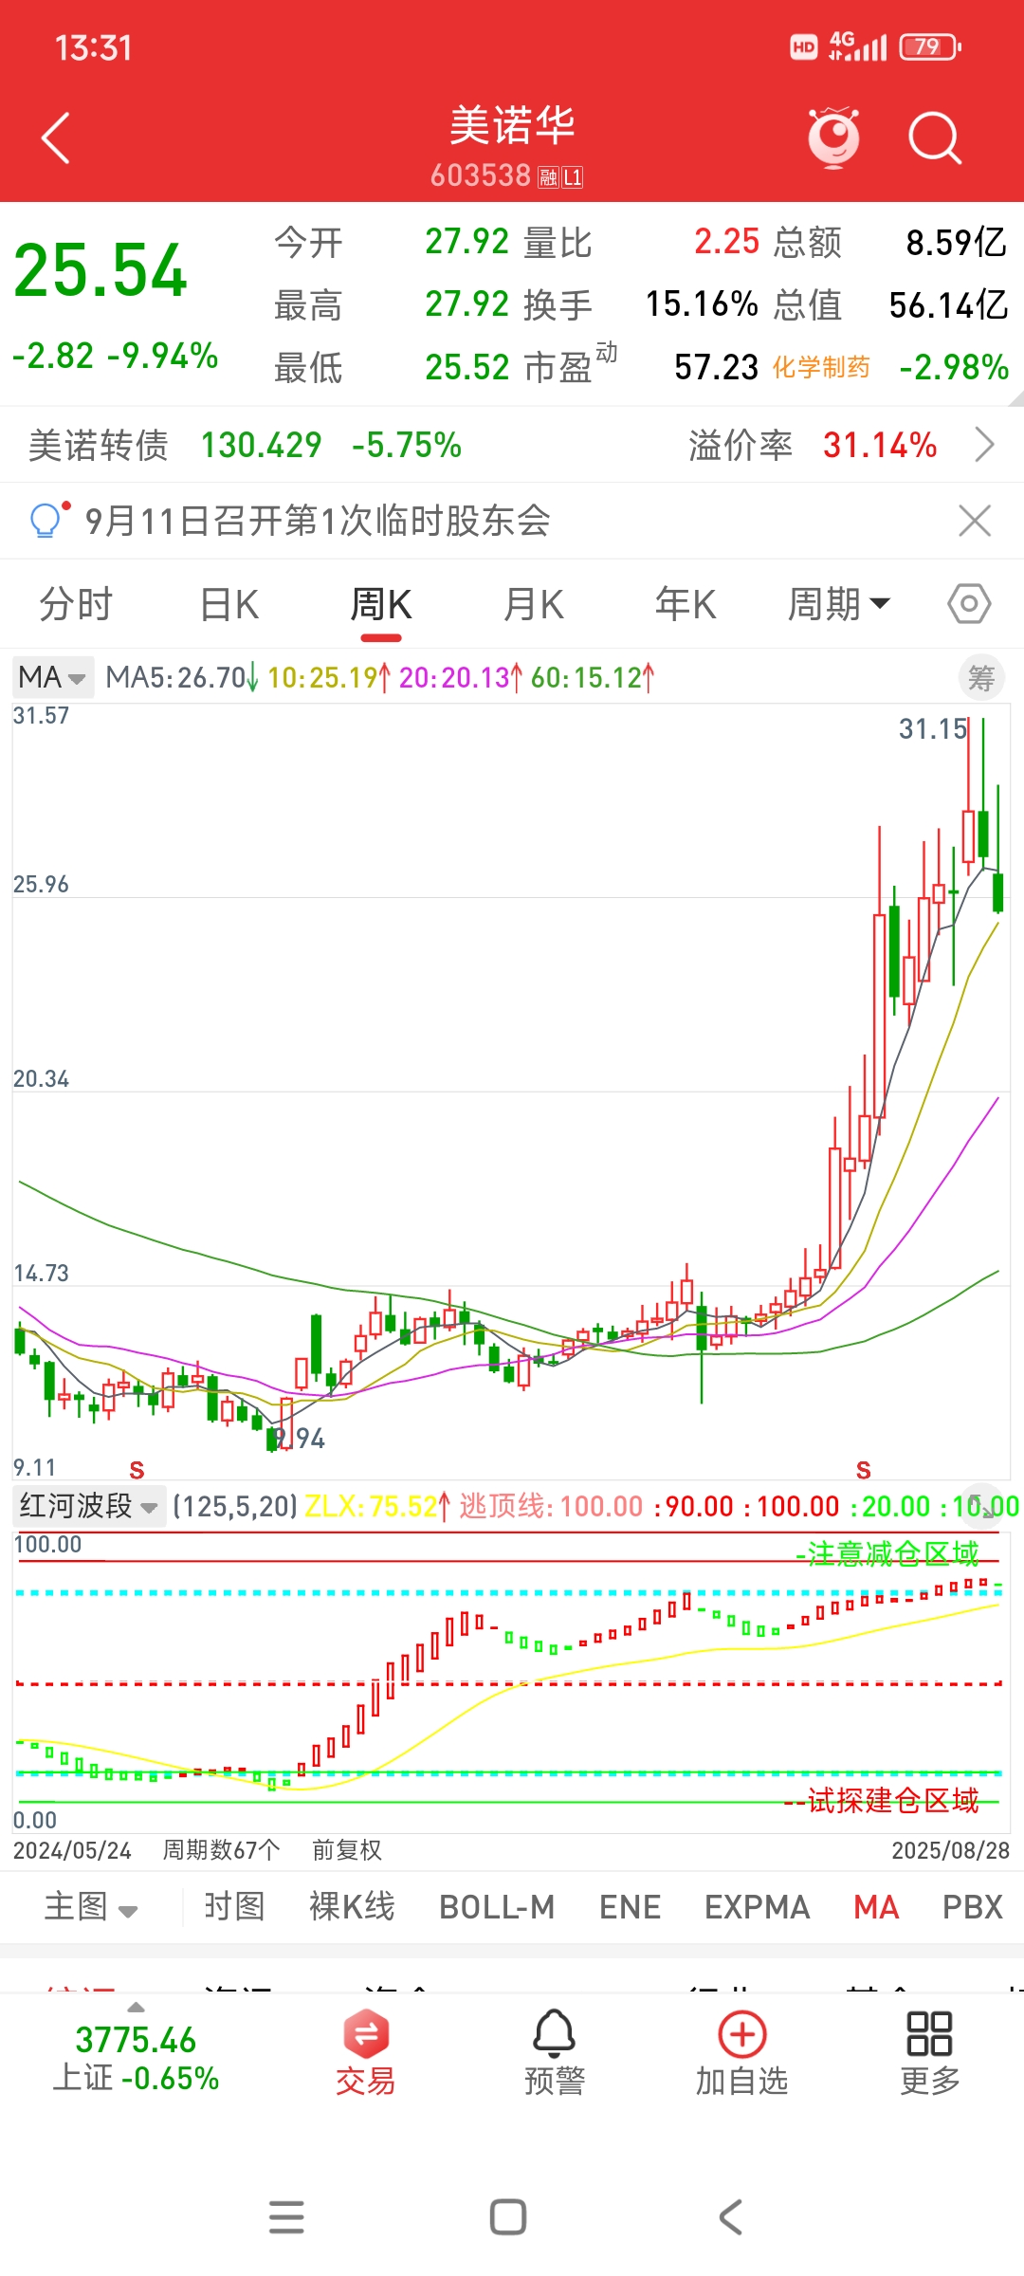This screenshot has height=2276, width=1024.
Task: Tap the Android back navigation arrow
Action: [x=730, y=2217]
